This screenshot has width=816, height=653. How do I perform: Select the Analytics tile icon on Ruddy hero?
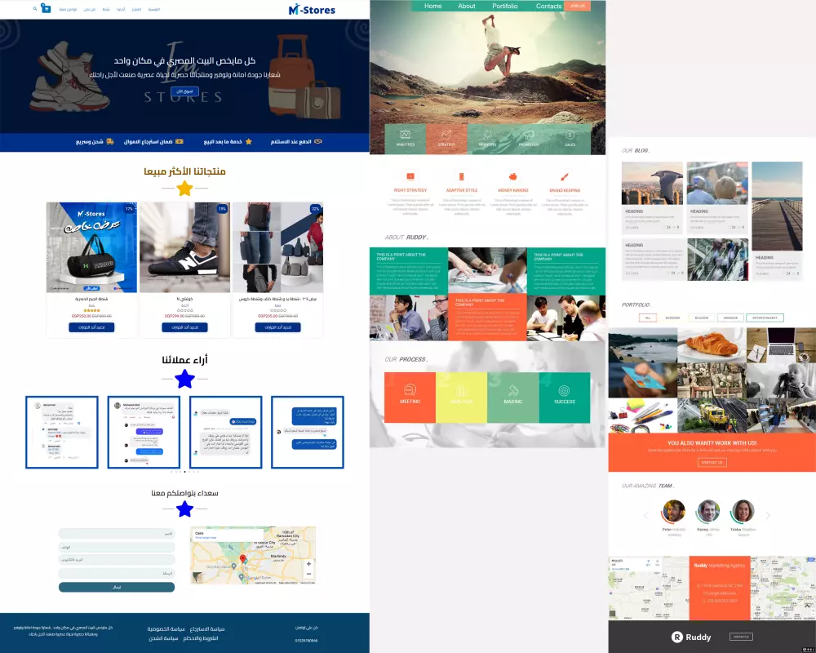405,135
